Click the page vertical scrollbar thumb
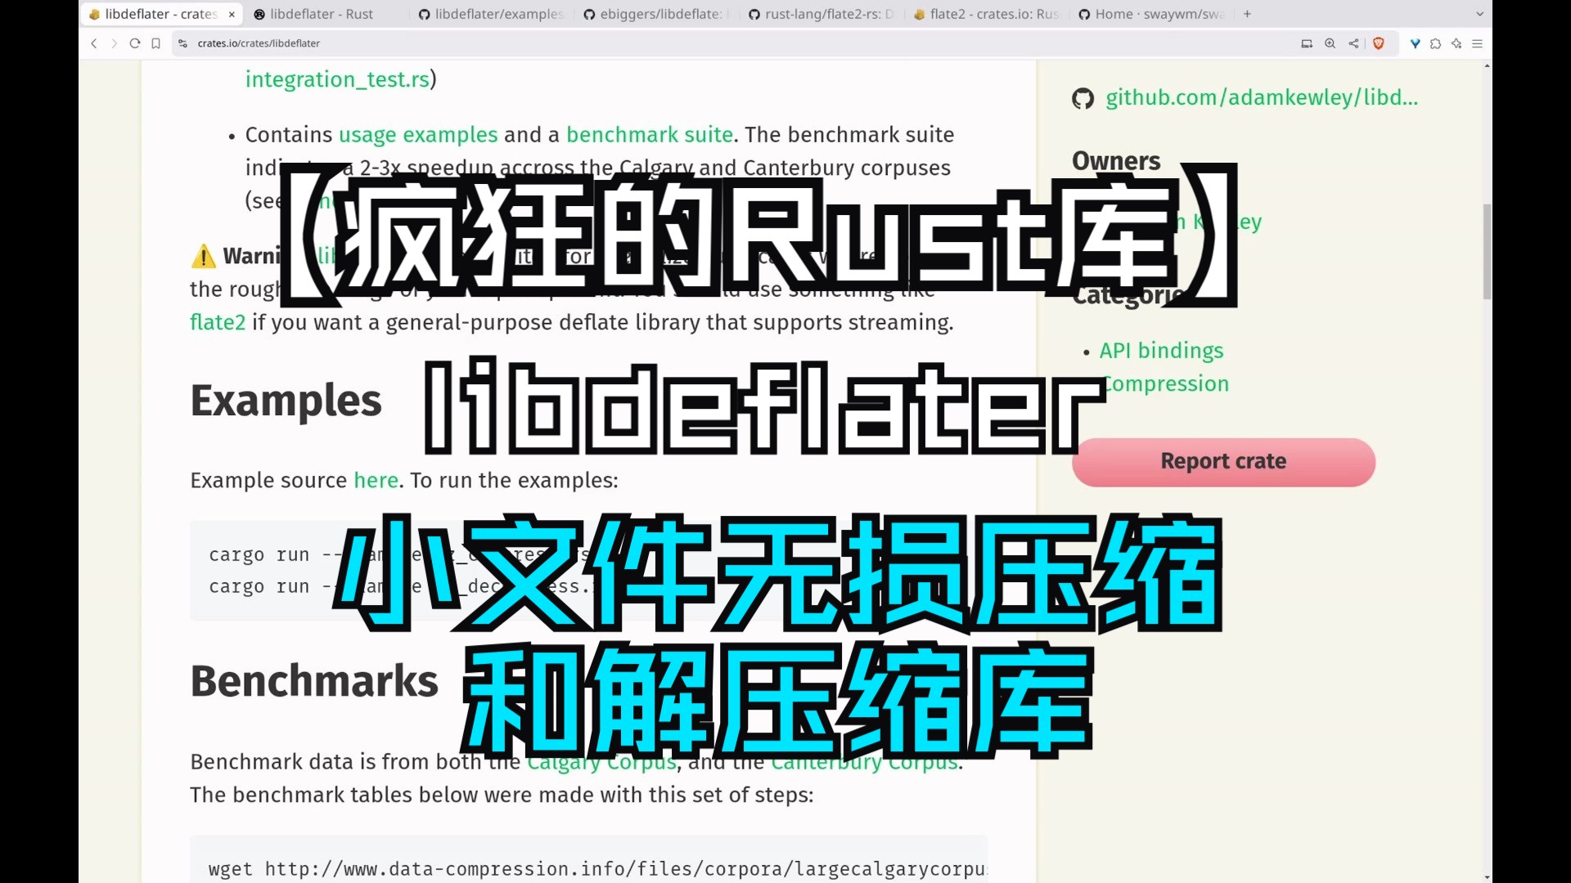This screenshot has height=883, width=1571. tap(1487, 252)
